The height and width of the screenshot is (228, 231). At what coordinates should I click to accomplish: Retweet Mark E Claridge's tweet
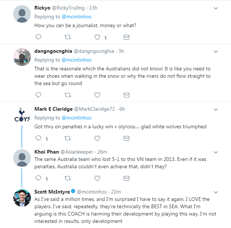pyautogui.click(x=68, y=139)
